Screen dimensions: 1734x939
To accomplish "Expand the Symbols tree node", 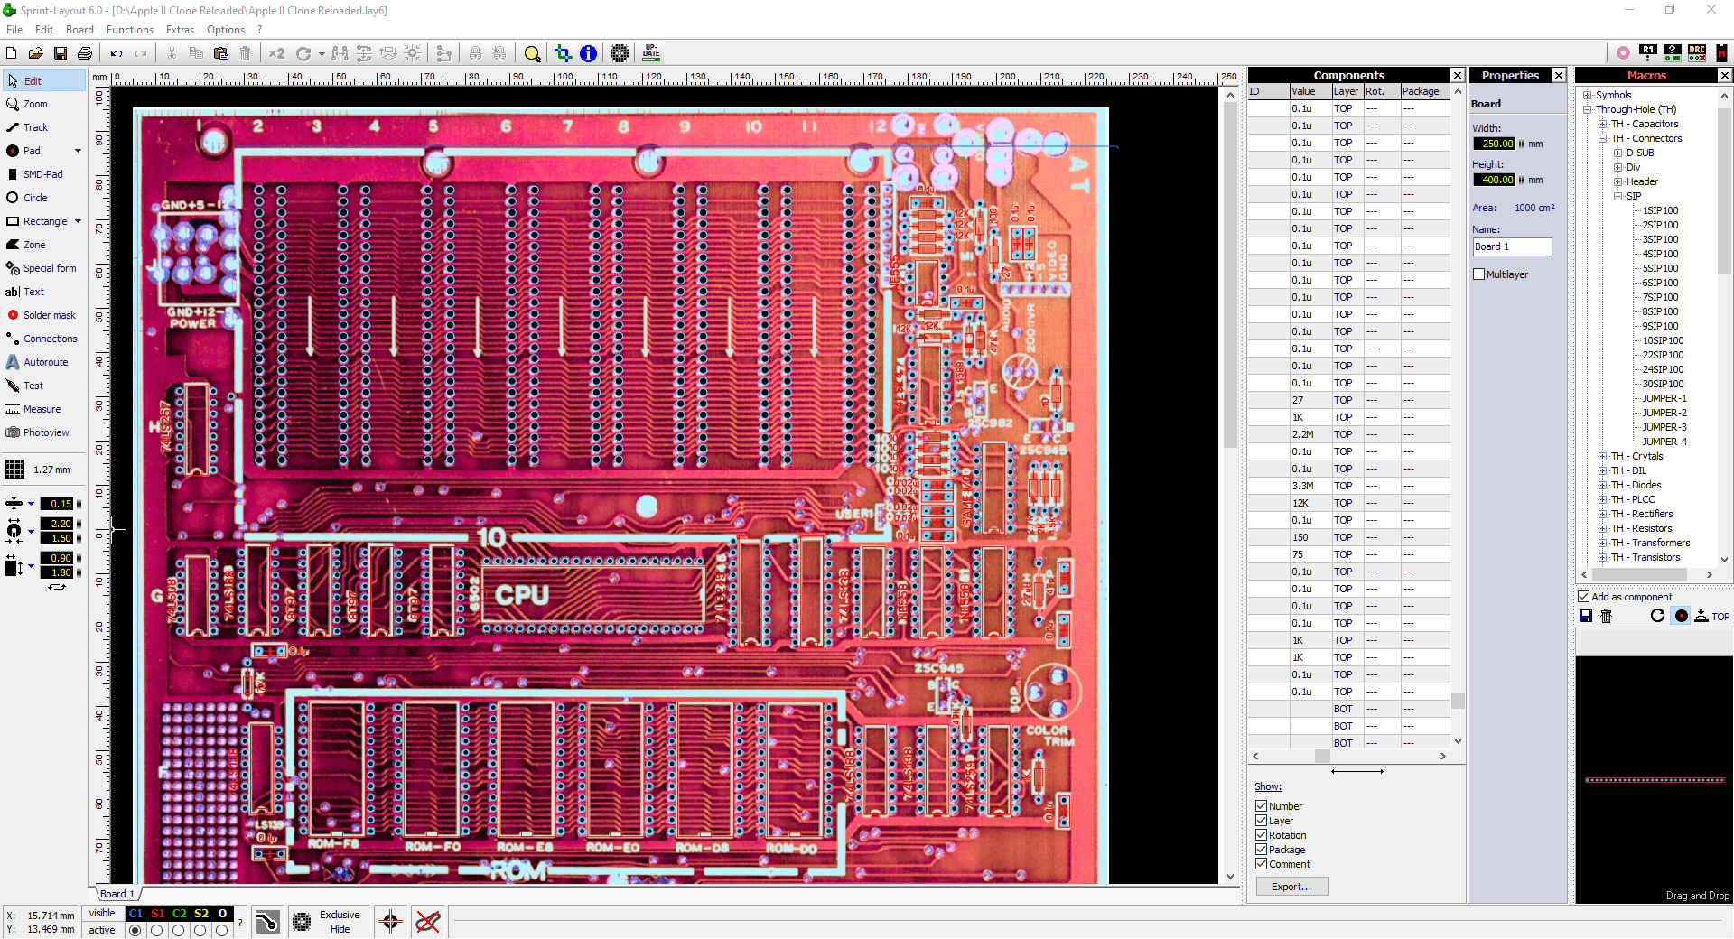I will point(1587,95).
